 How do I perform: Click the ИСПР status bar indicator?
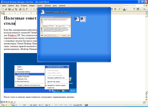click(x=61, y=105)
